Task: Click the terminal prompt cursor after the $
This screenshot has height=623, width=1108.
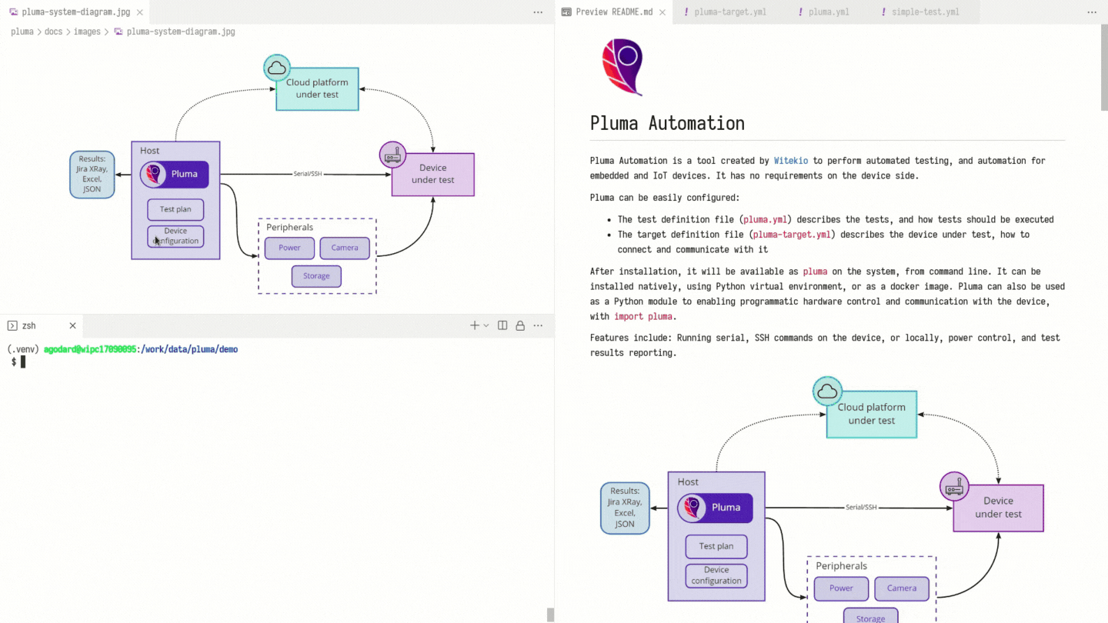Action: point(23,361)
